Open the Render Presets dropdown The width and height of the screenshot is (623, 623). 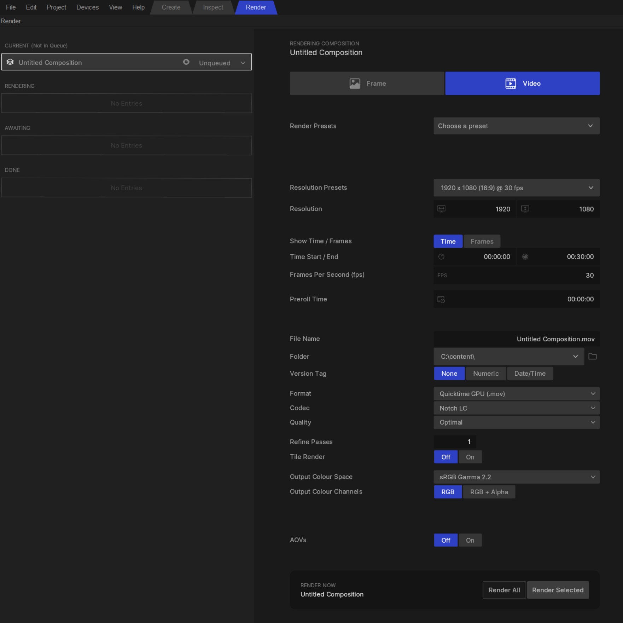pyautogui.click(x=516, y=126)
